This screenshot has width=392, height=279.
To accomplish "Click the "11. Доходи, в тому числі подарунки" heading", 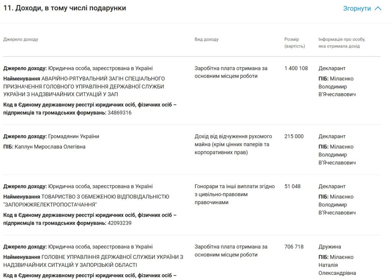I will (65, 8).
